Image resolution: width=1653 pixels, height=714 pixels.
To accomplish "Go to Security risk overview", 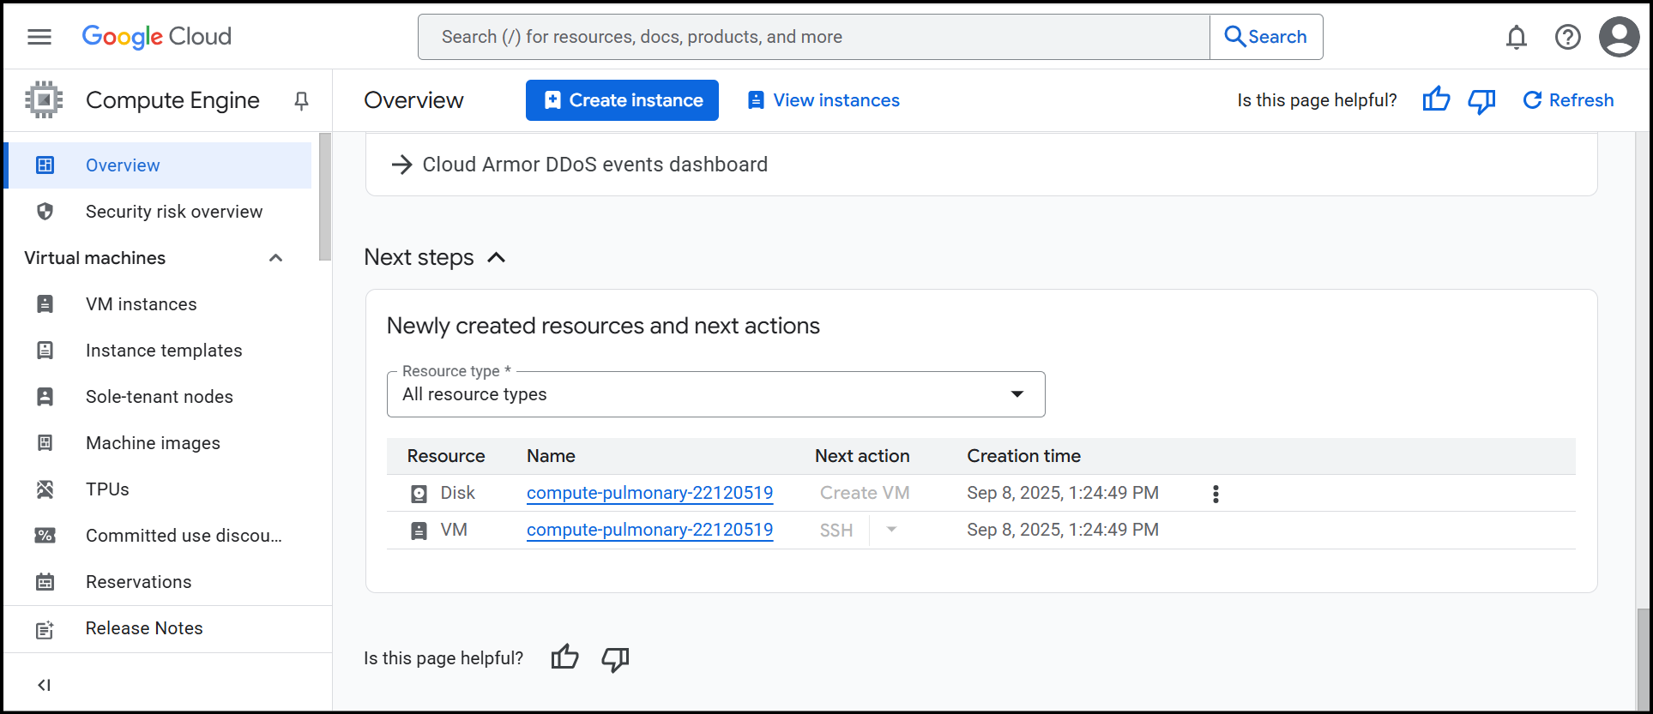I will pos(174,212).
